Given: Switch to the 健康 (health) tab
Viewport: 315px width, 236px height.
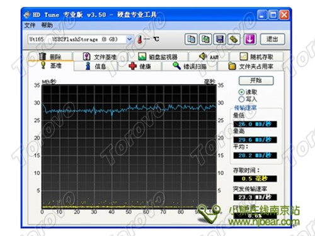Looking at the screenshot, I should click(140, 67).
